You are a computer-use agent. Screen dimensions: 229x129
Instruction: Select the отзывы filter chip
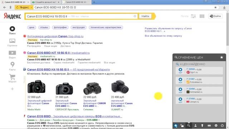pos(44,27)
